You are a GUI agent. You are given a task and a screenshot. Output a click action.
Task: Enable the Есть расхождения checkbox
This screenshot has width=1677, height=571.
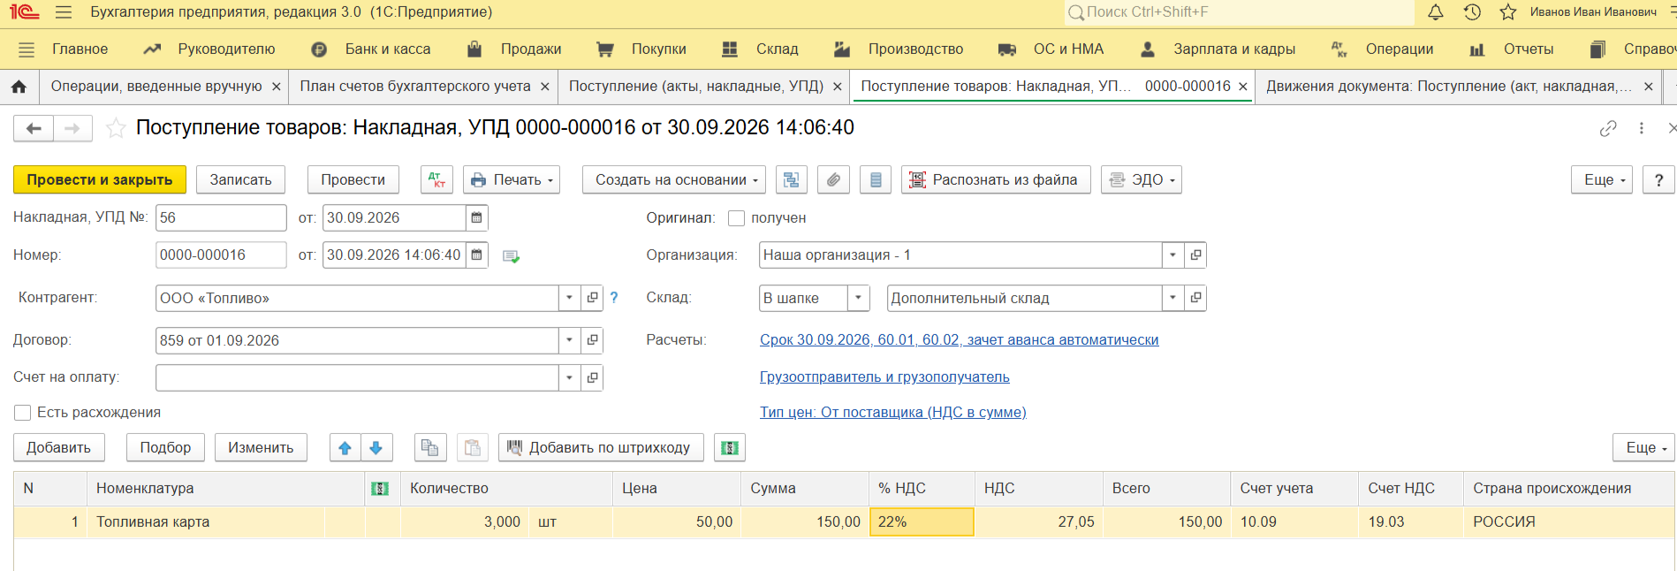(23, 413)
